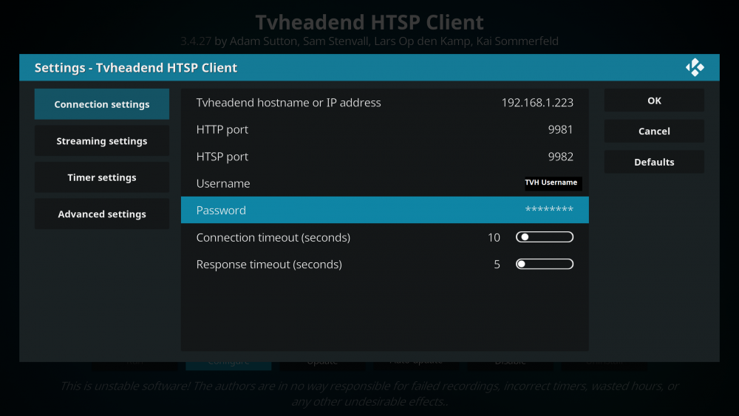
Task: Click the Kodi logo icon in dialog header
Action: 695,67
